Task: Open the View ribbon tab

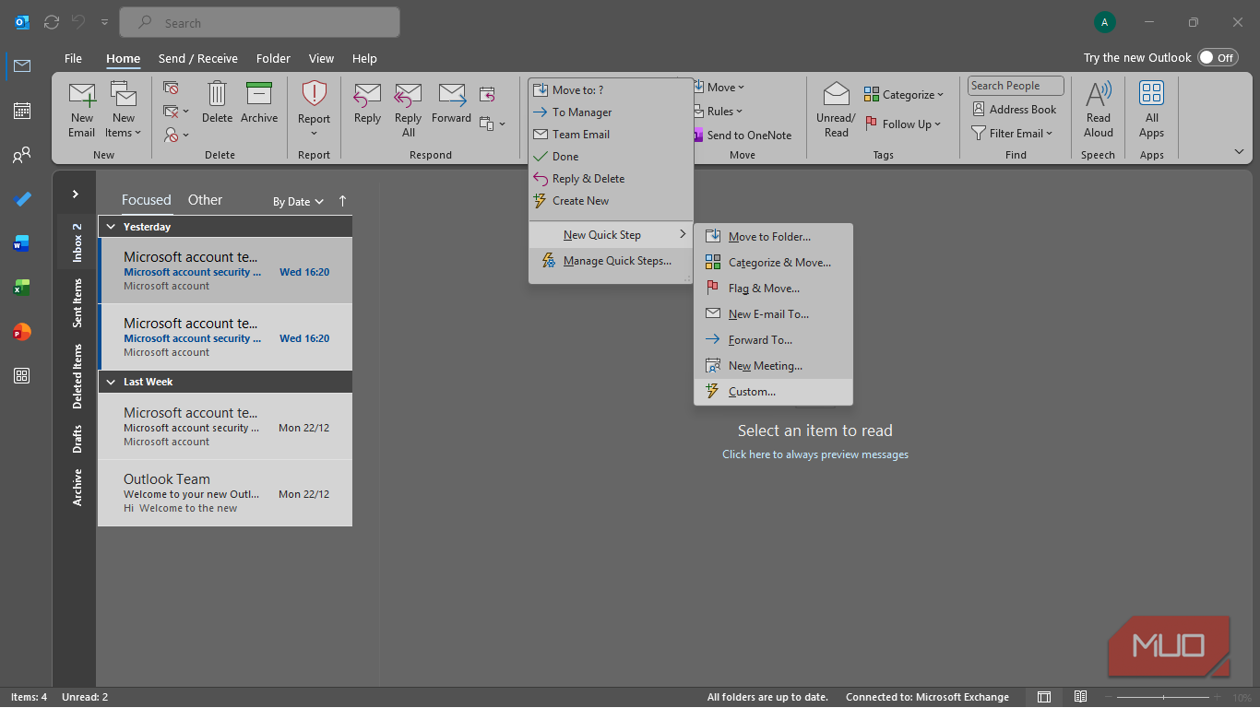Action: click(x=321, y=58)
